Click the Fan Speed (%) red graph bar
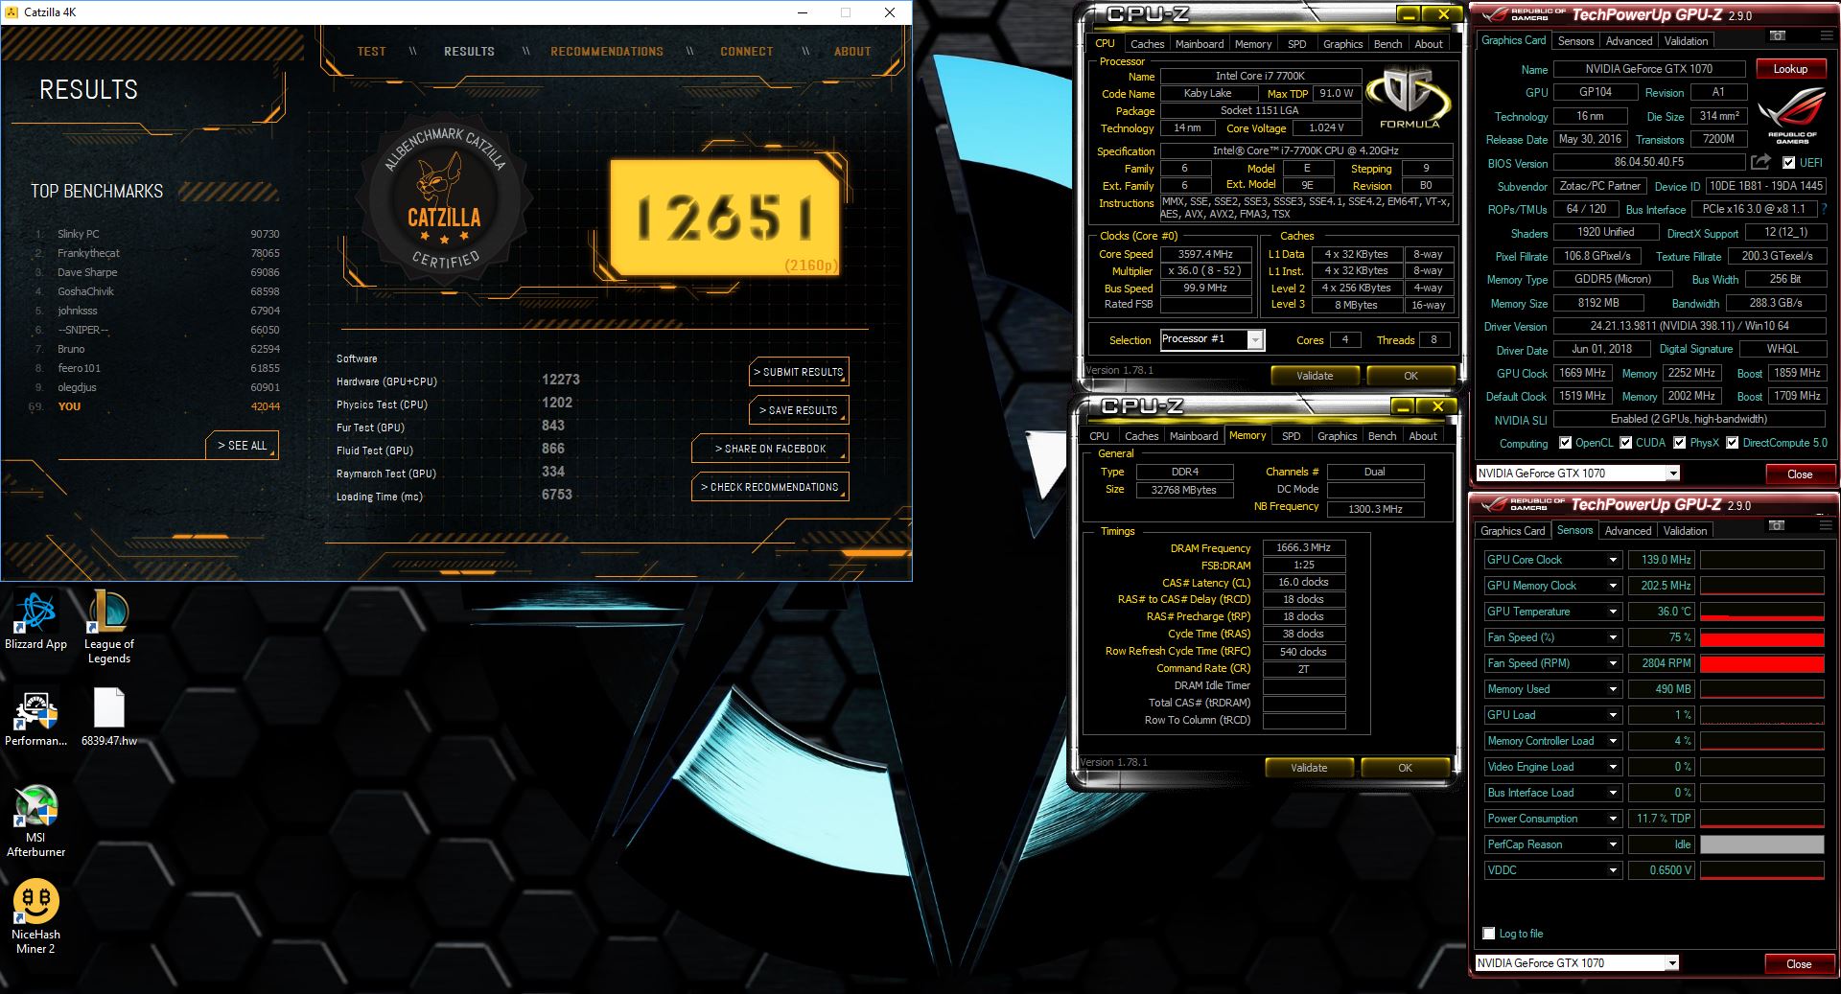 tap(1761, 638)
